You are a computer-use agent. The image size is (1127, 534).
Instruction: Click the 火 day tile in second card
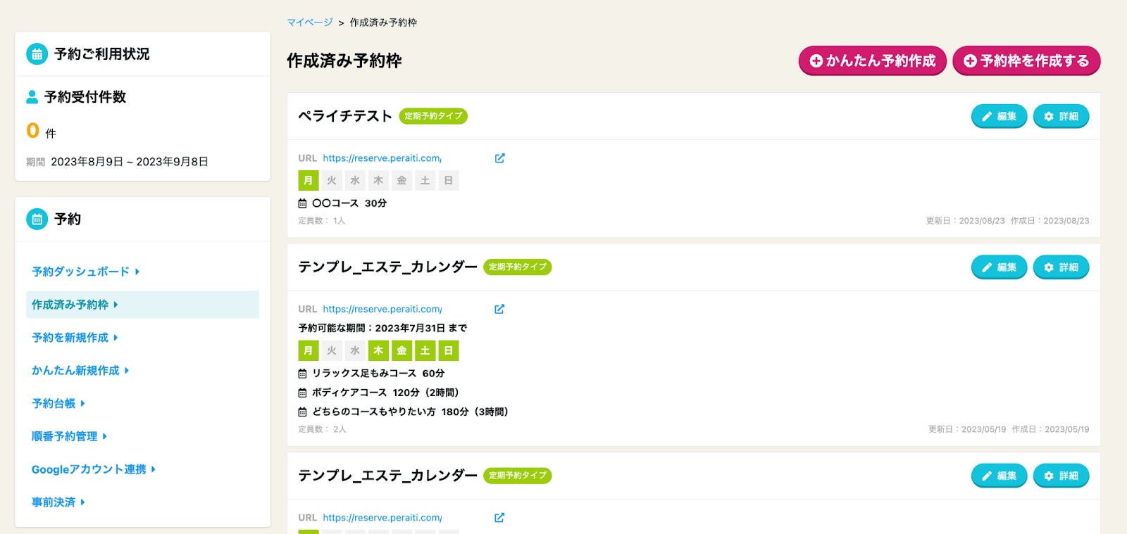[x=331, y=350]
